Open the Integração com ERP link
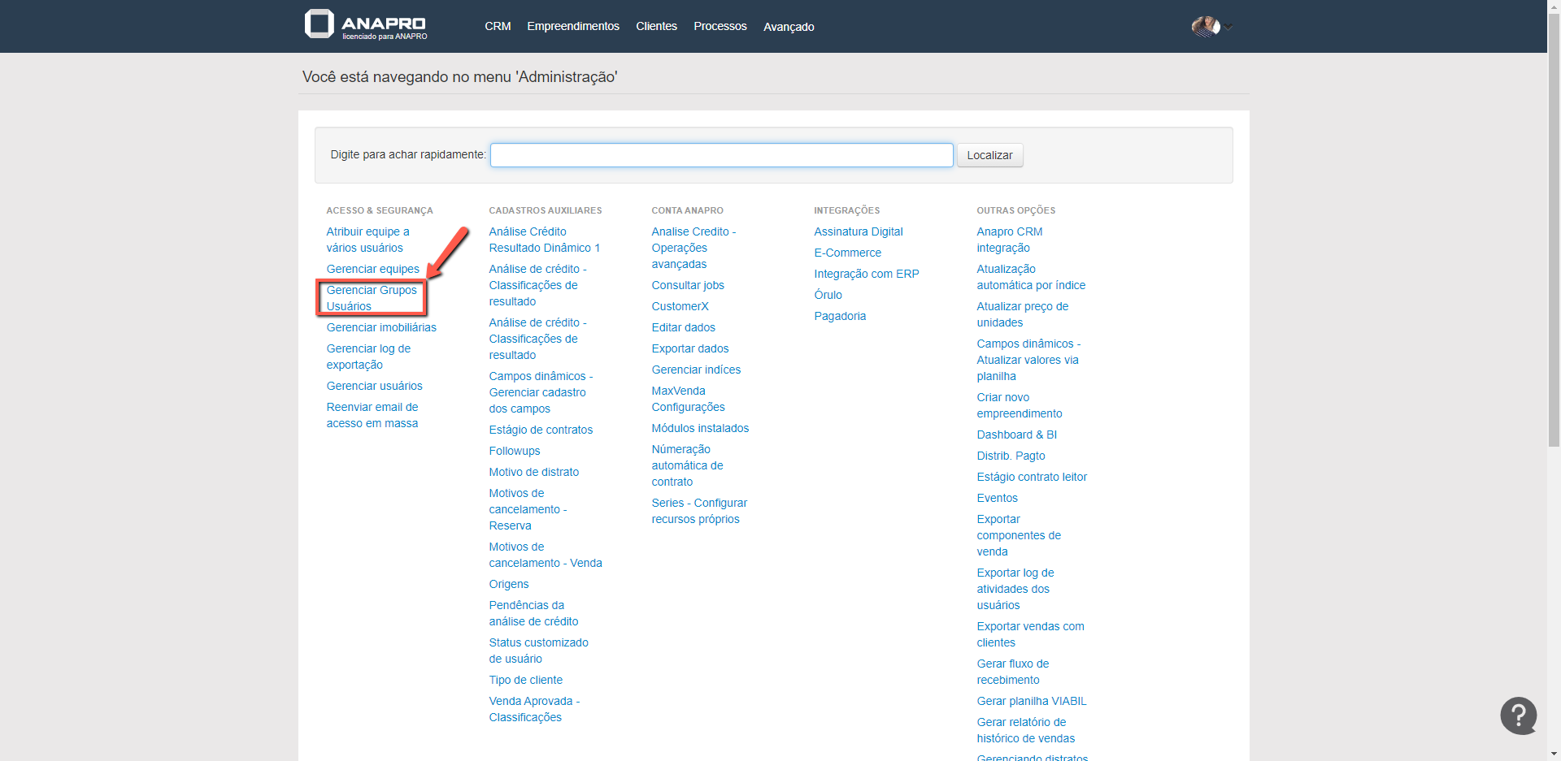The height and width of the screenshot is (761, 1561). (x=866, y=274)
